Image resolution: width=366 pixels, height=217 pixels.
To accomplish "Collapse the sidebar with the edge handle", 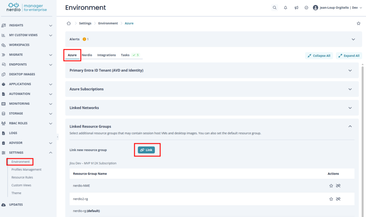I will [58, 137].
